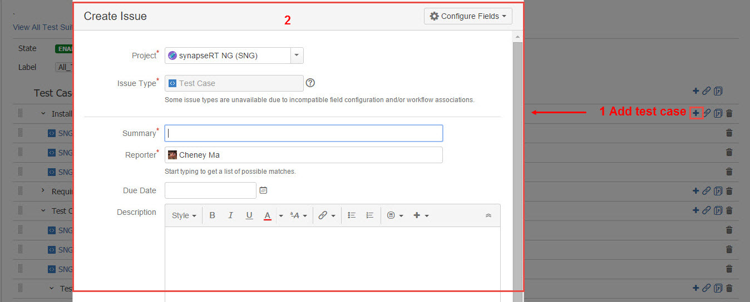Focus the Summary text field
The width and height of the screenshot is (750, 302).
[304, 133]
